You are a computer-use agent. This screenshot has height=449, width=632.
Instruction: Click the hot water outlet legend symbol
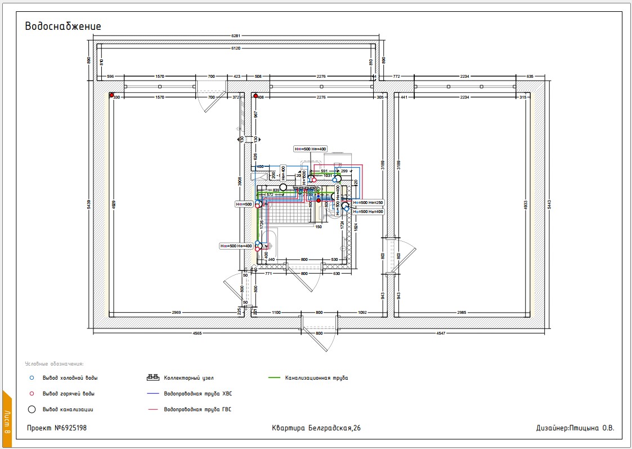click(32, 394)
